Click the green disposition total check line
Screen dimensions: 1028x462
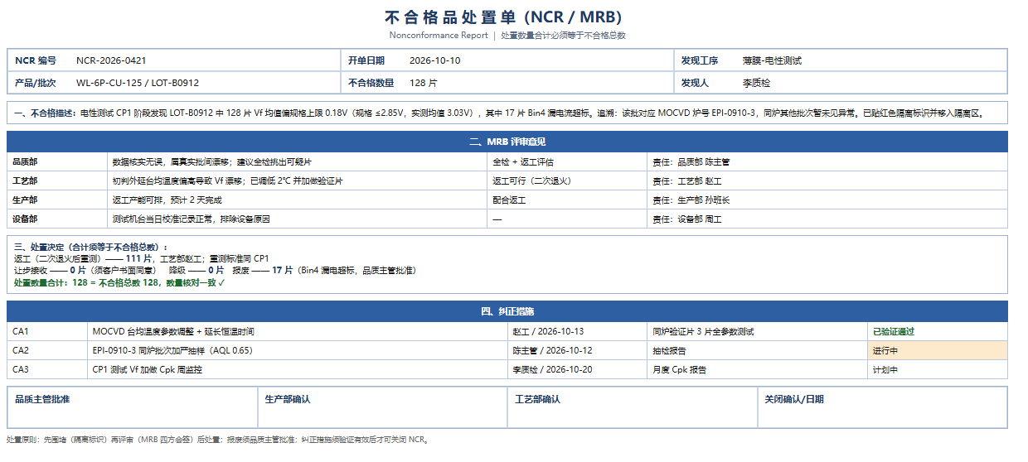pyautogui.click(x=119, y=282)
